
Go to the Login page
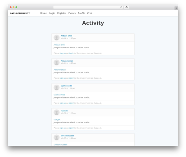tap(52, 13)
